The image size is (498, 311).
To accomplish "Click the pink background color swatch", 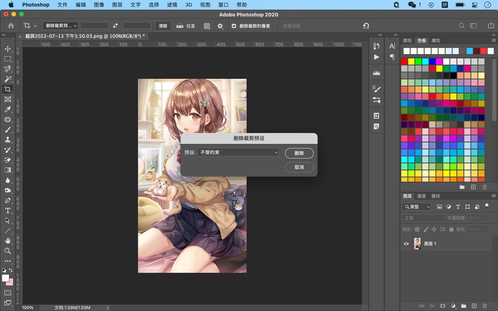I will point(11,282).
